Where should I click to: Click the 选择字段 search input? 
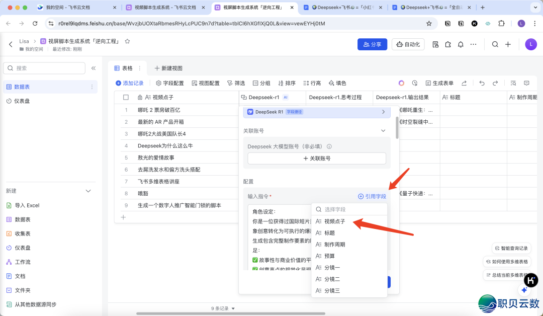point(352,209)
